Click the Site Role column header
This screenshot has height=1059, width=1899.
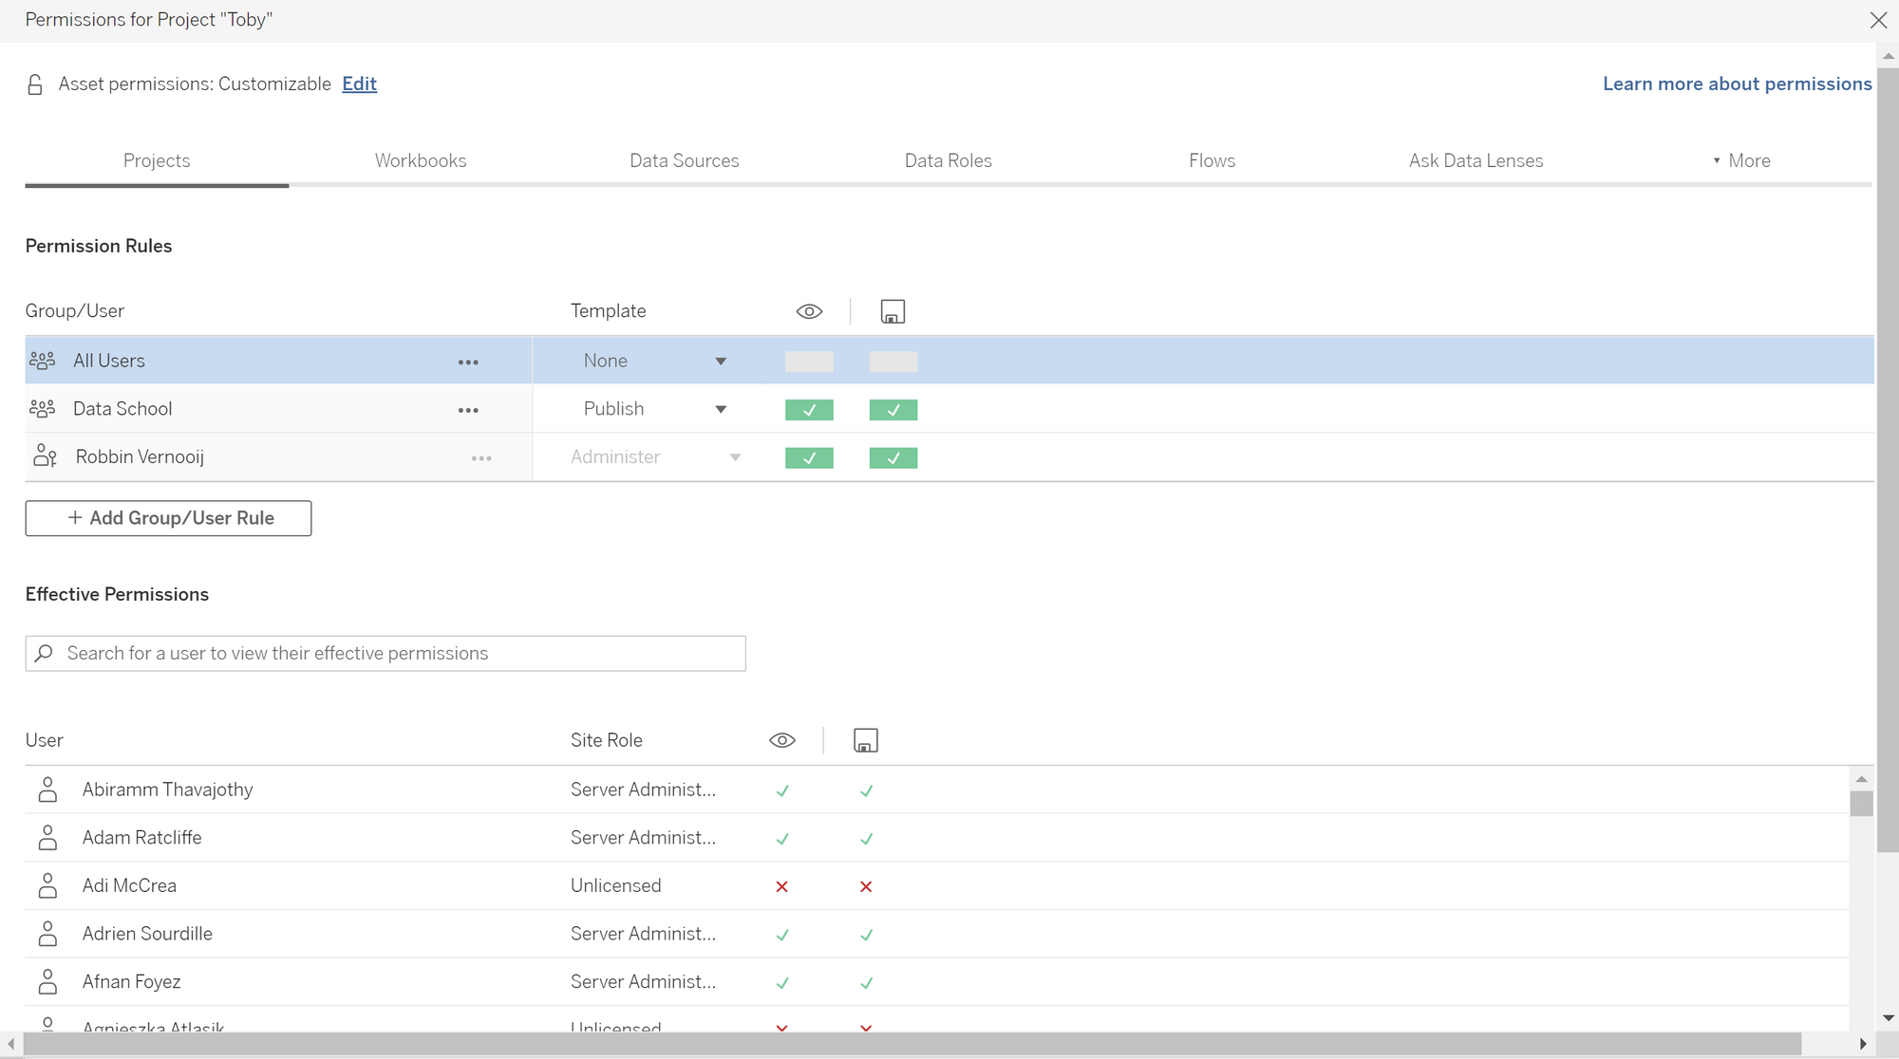tap(607, 740)
